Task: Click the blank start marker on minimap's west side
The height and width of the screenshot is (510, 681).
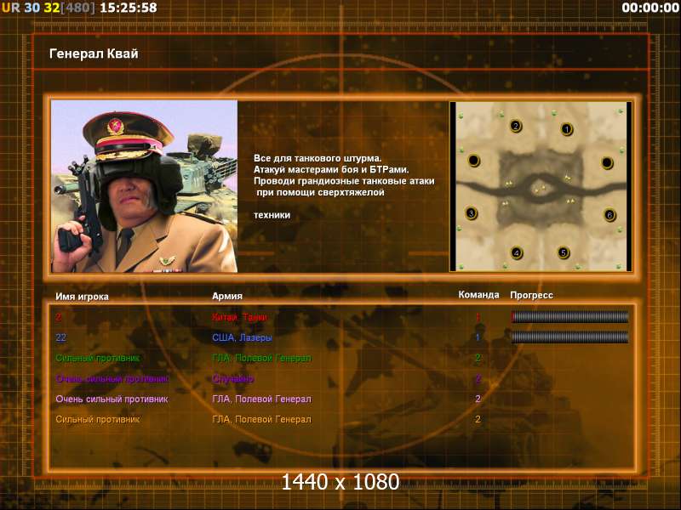Action: click(x=474, y=161)
